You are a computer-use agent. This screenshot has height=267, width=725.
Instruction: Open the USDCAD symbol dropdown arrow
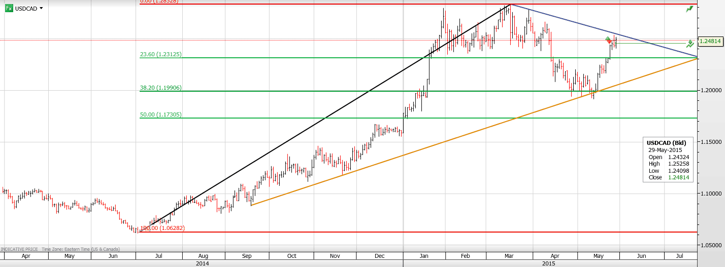point(41,9)
